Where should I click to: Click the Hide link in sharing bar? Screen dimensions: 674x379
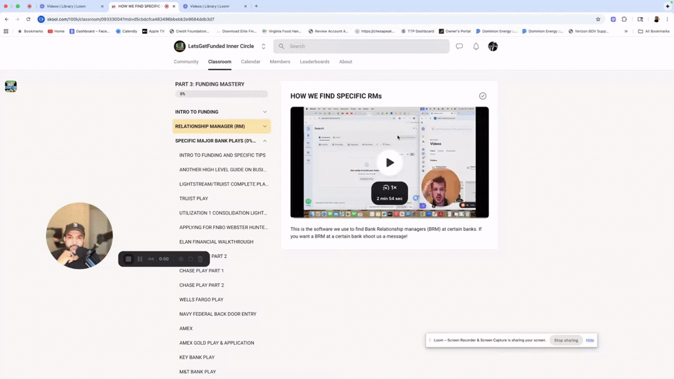point(590,340)
